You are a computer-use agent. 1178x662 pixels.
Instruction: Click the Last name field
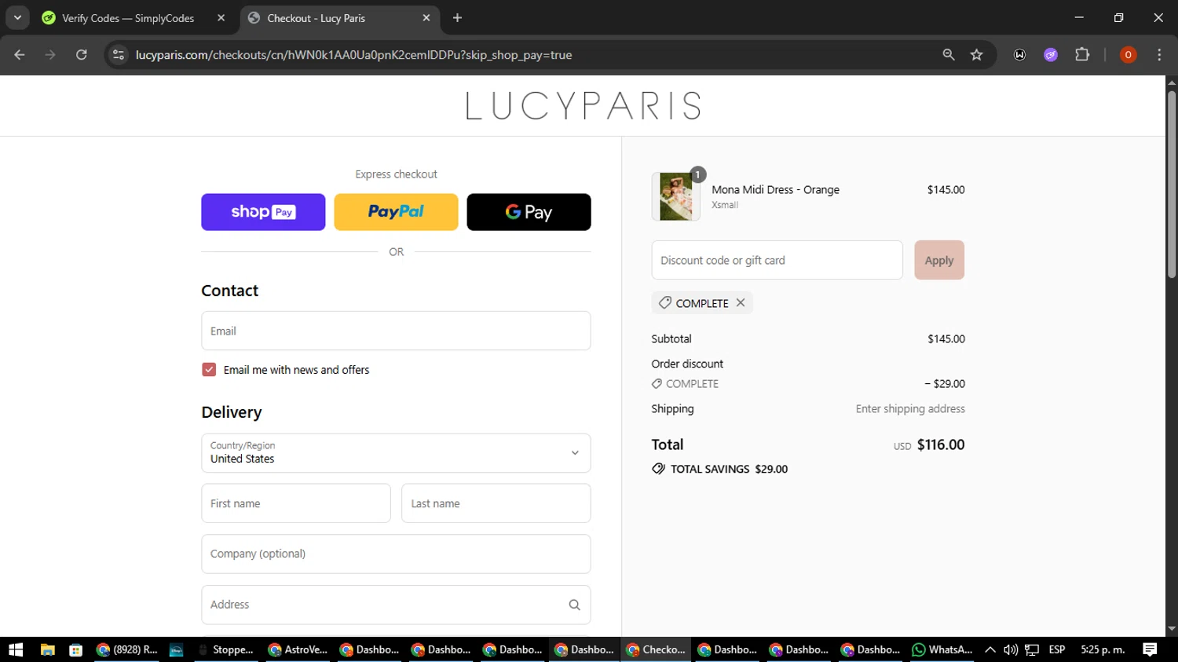click(x=496, y=503)
